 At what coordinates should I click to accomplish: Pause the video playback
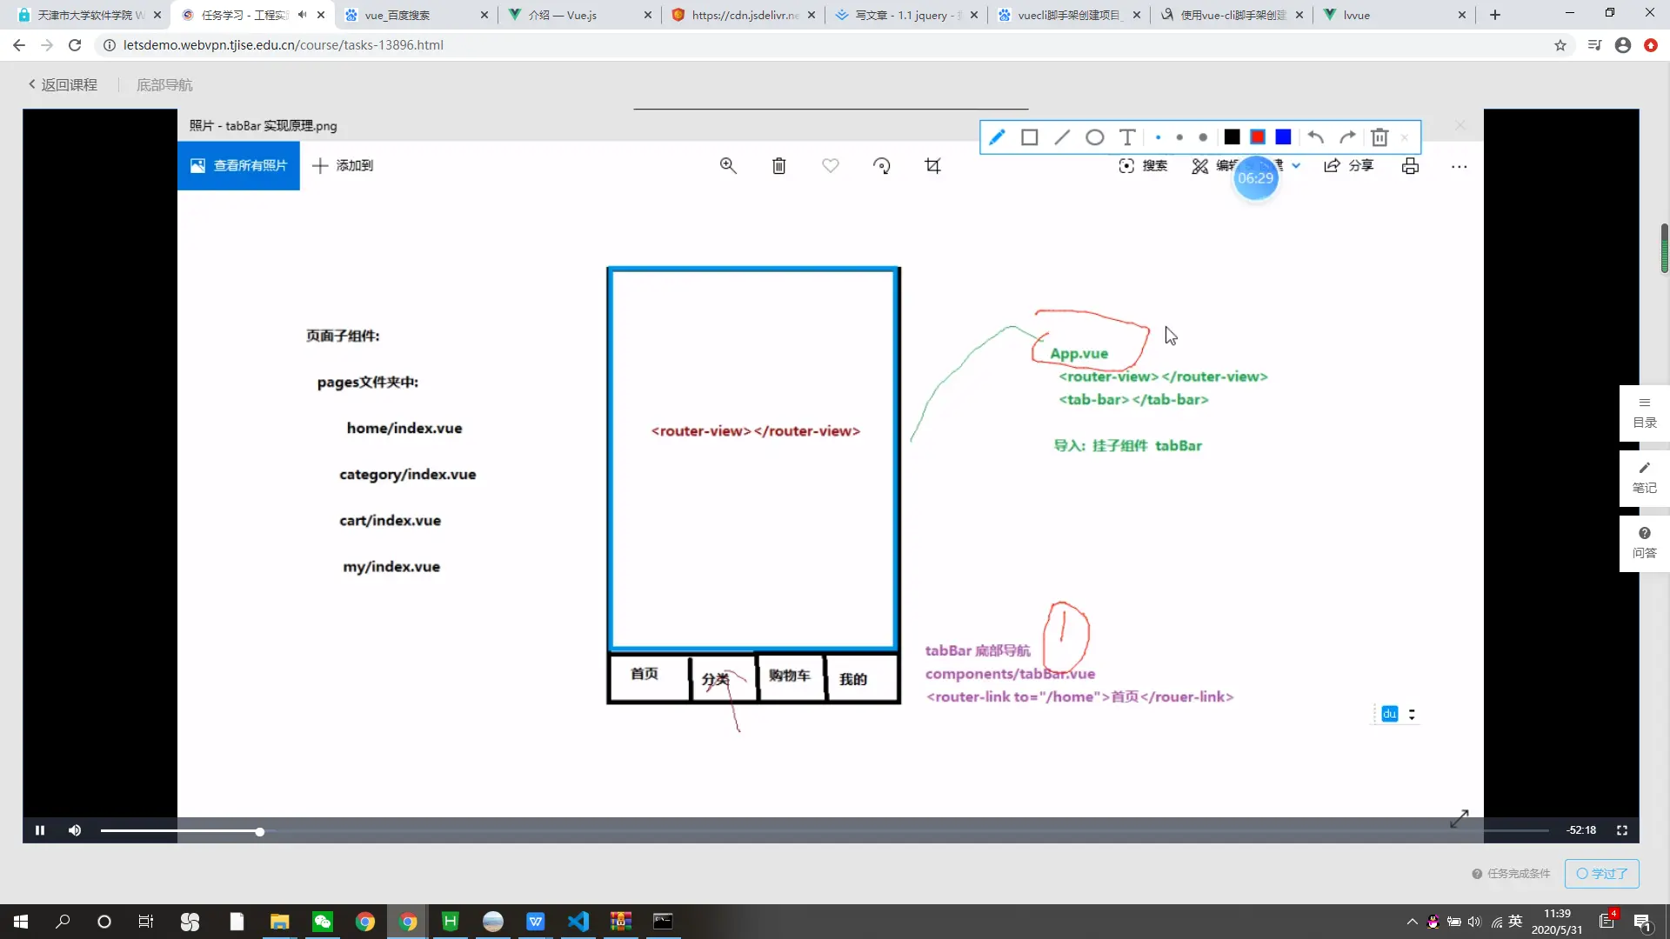tap(40, 830)
